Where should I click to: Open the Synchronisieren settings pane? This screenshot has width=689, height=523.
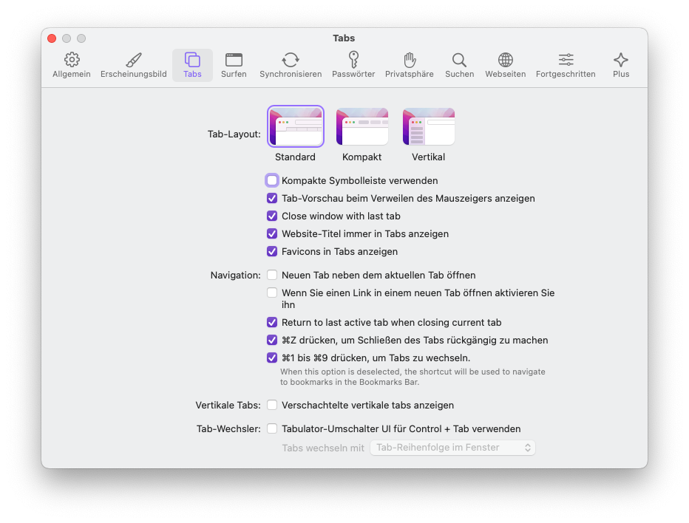click(291, 65)
